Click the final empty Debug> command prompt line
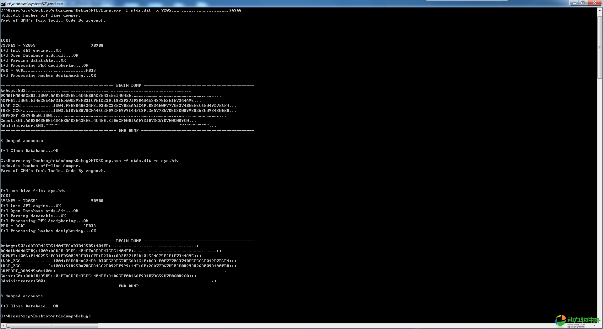 [46, 316]
